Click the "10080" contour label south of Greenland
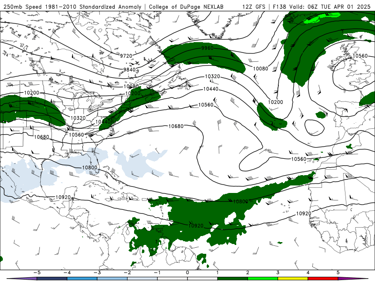The width and height of the screenshot is (375, 281). pos(261,69)
